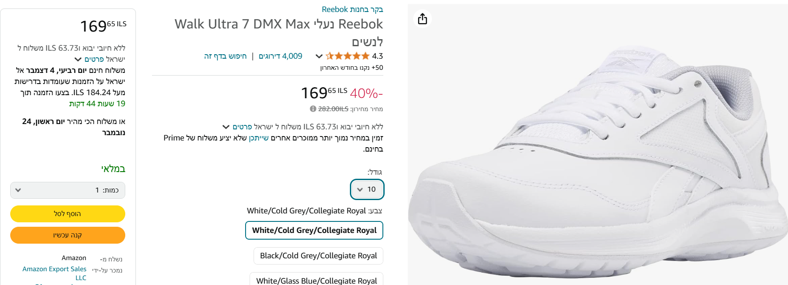Open Amazon Export Sales LLC seller link
788x285 pixels.
tap(54, 273)
